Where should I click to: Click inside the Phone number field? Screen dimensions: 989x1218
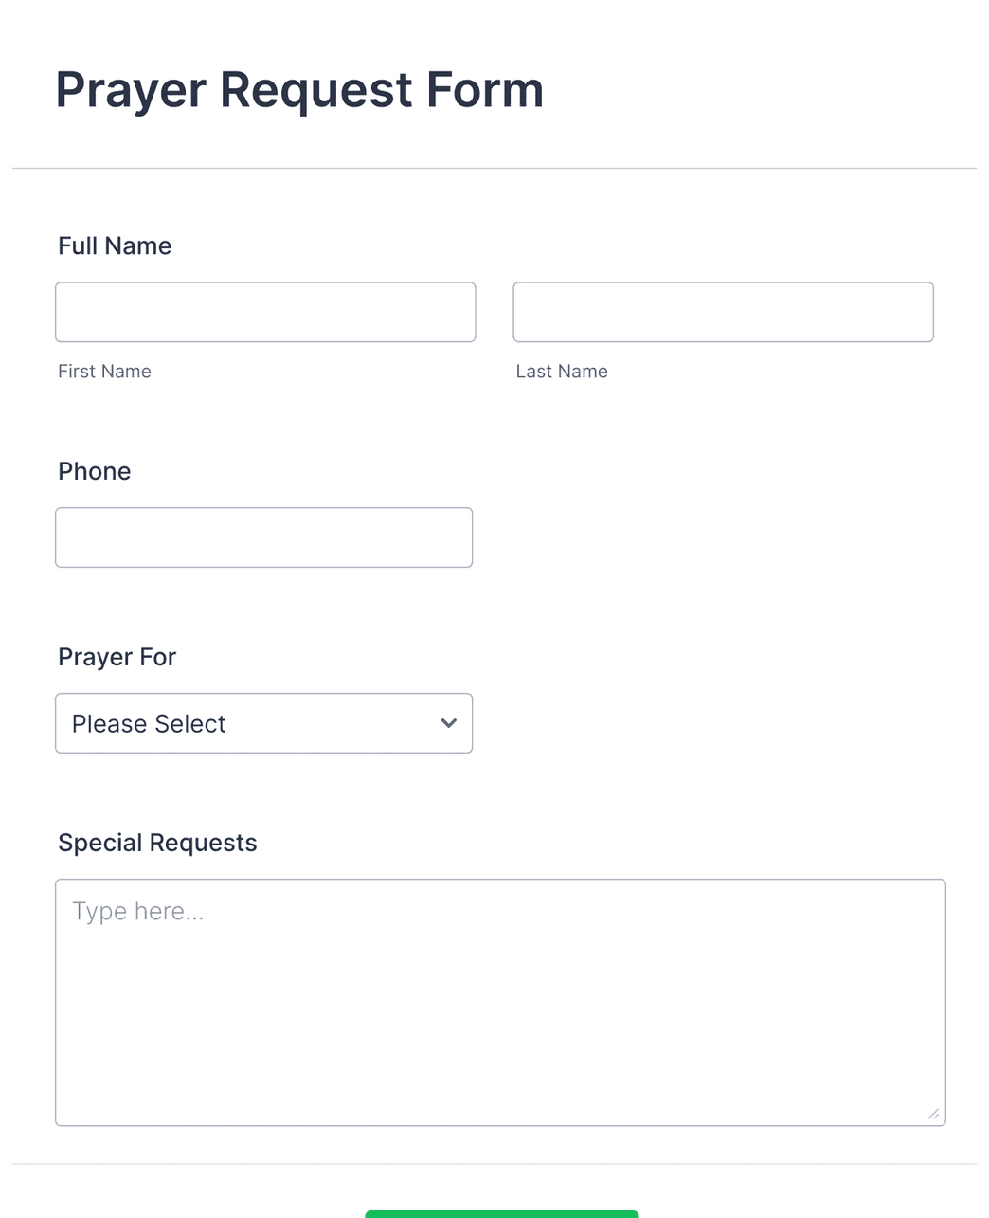[x=263, y=537]
